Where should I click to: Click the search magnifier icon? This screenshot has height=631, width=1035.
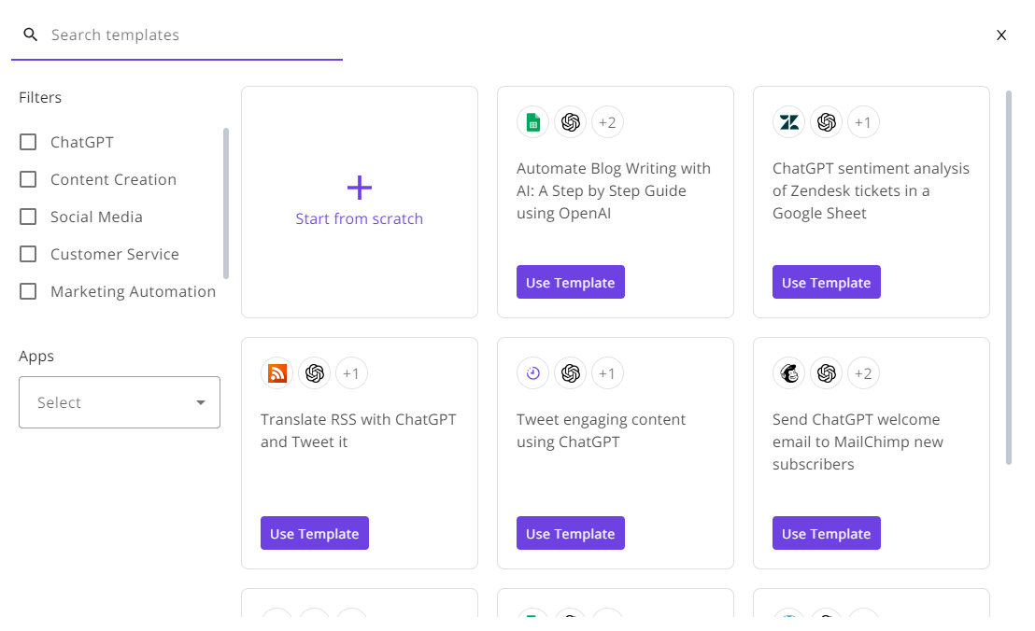[x=31, y=35]
